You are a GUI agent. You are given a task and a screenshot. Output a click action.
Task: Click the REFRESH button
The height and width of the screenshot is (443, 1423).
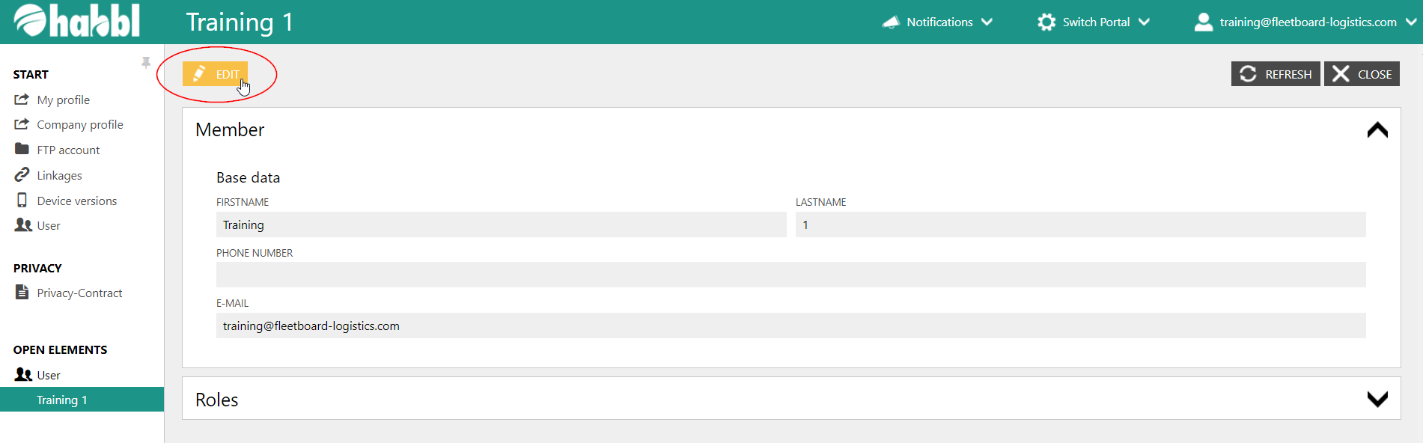pos(1275,74)
